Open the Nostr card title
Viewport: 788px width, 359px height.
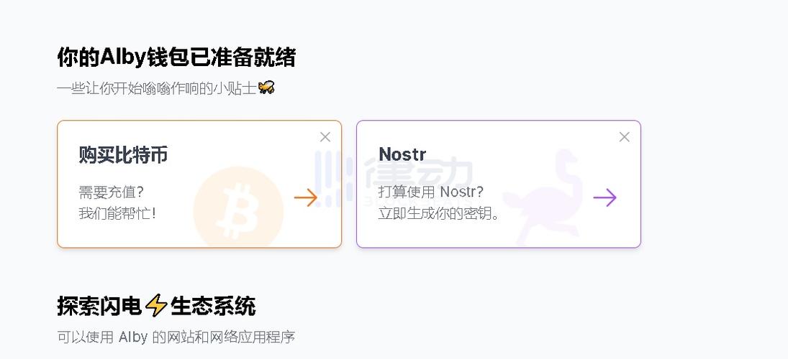(402, 154)
